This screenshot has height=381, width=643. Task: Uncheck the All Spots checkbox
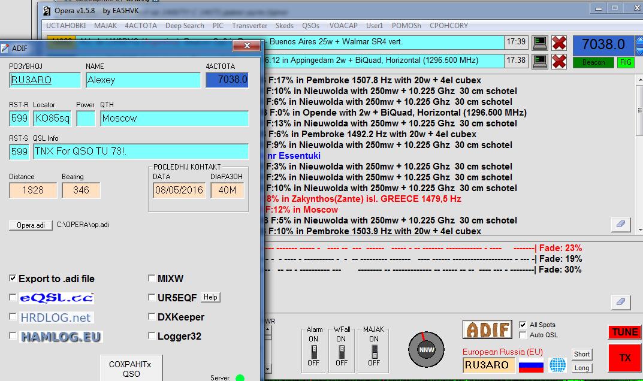click(523, 325)
